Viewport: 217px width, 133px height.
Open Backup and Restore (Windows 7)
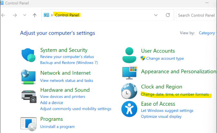[x=69, y=63]
